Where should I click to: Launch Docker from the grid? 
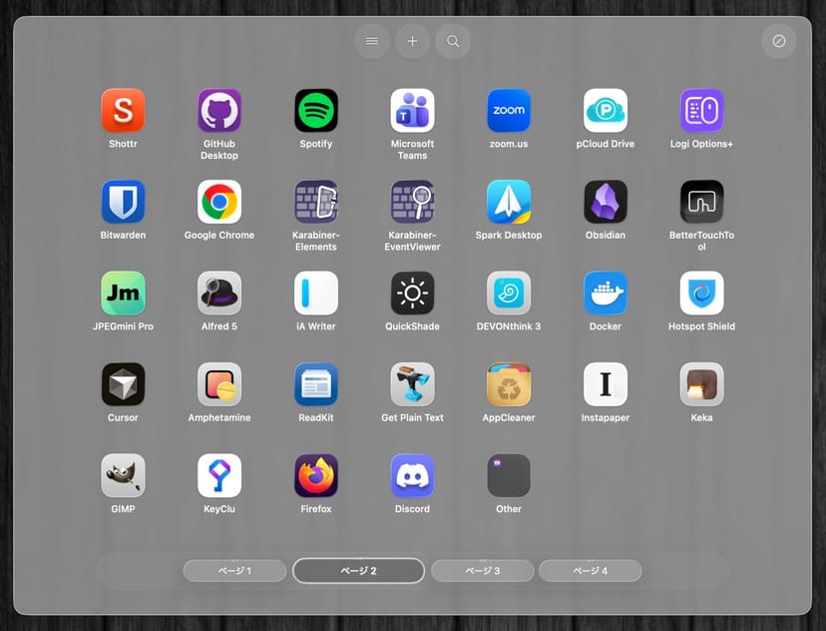[x=606, y=294]
